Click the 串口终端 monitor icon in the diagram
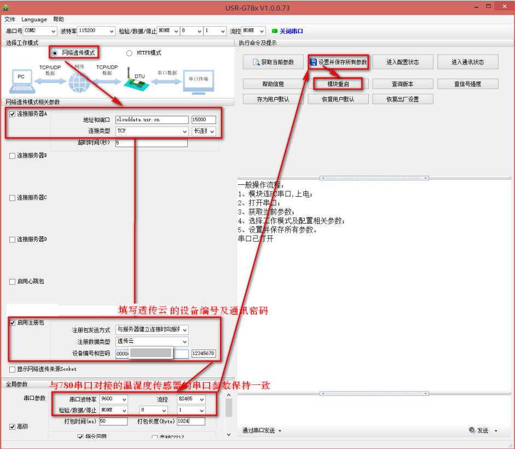Viewport: 515px width, 449px height. pos(198,80)
